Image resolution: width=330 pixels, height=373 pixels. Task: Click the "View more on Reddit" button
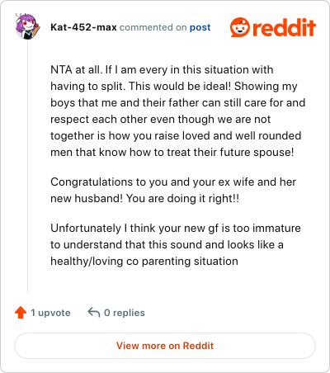165,346
